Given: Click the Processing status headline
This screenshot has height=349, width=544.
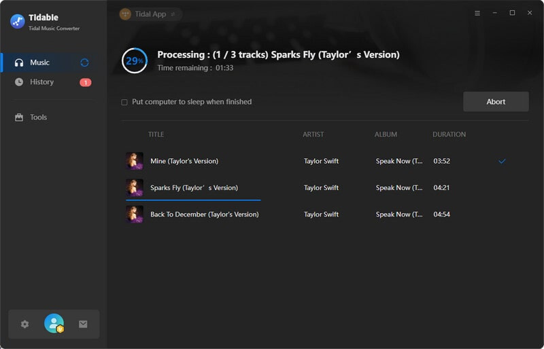Looking at the screenshot, I should pyautogui.click(x=278, y=54).
